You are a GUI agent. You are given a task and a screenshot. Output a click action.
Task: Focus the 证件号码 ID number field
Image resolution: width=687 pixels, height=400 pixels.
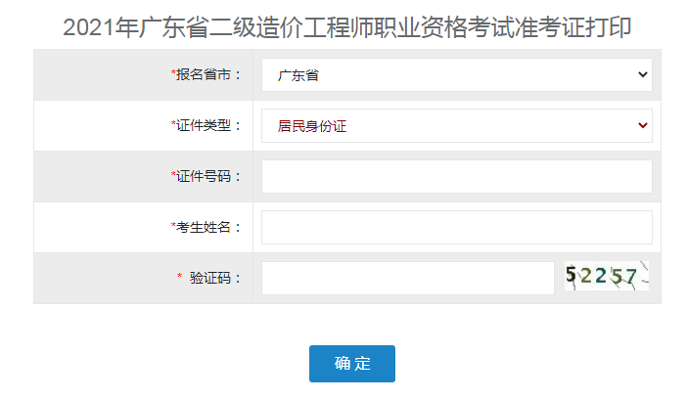[x=456, y=176]
